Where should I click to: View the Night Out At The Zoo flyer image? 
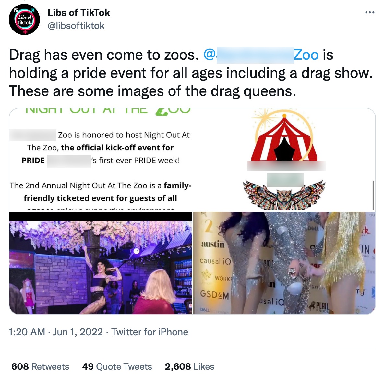192,160
